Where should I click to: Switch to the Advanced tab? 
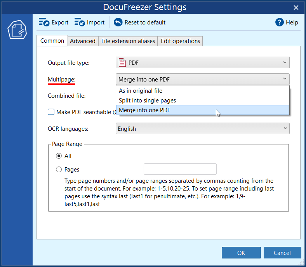tap(83, 41)
